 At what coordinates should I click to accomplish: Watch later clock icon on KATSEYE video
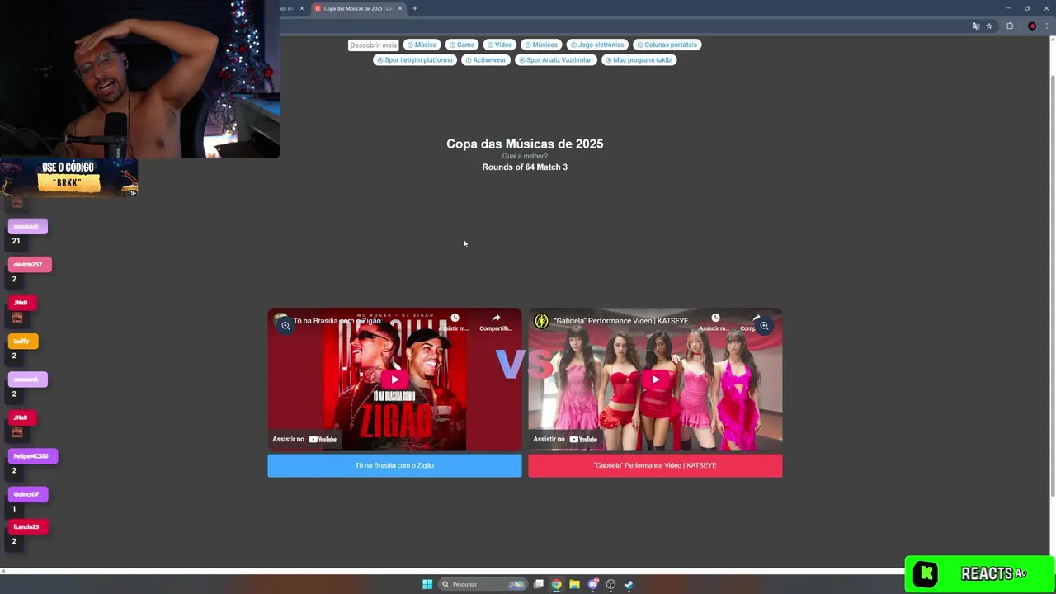[715, 318]
